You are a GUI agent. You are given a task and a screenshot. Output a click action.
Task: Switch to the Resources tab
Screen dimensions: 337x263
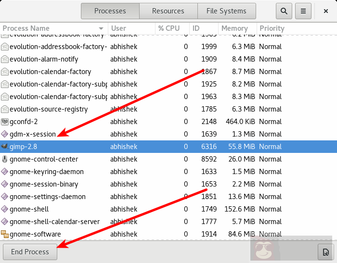coord(168,11)
